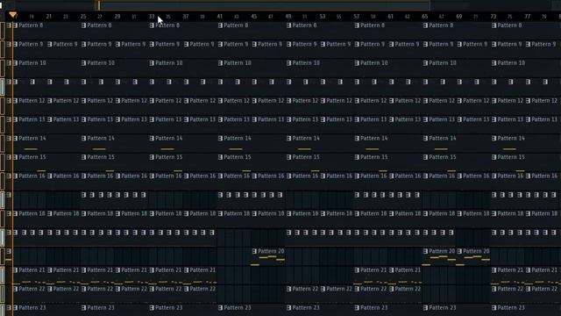Click the horizontal playlist scrollbar at top

point(263,5)
